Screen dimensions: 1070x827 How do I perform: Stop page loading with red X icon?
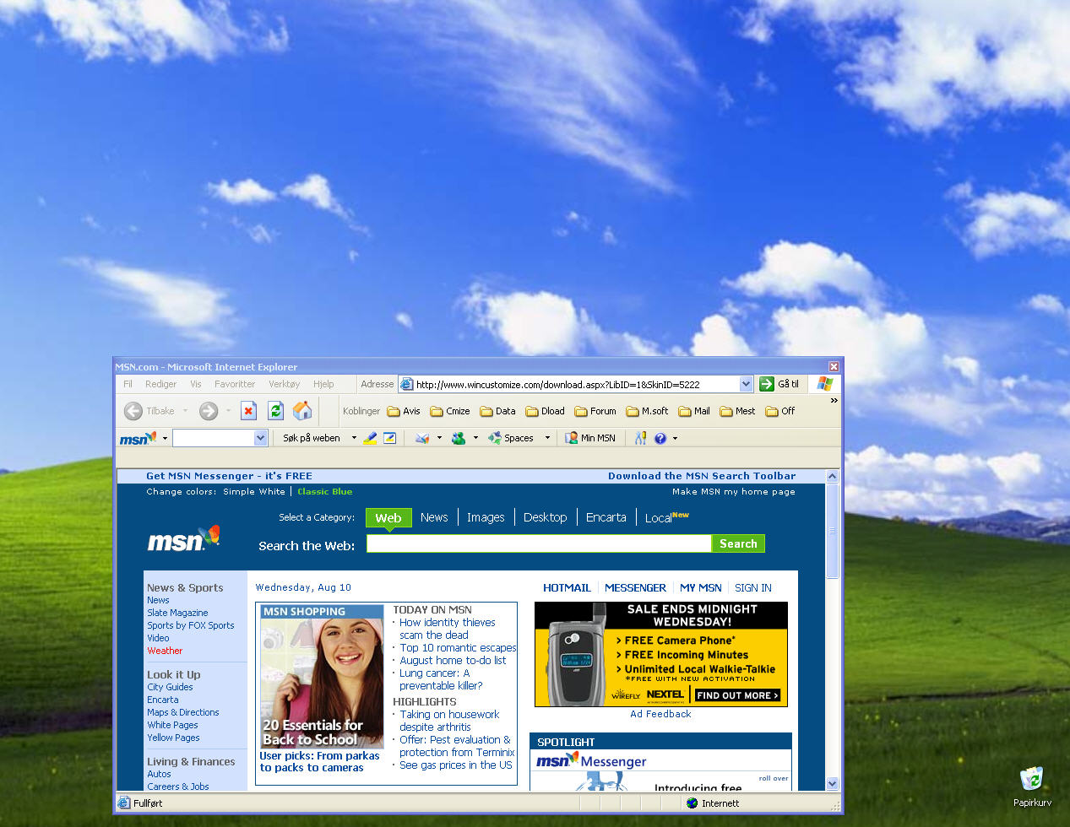pyautogui.click(x=248, y=411)
